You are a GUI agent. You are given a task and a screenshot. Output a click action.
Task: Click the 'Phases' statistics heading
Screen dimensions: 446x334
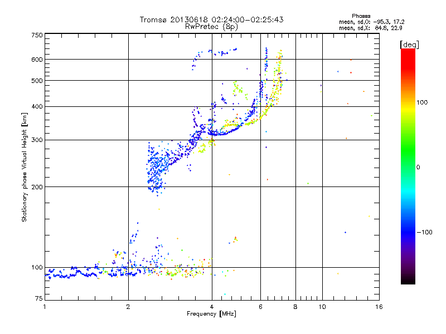(361, 16)
